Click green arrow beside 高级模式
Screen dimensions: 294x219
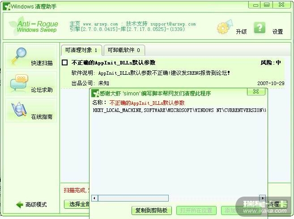[x=20, y=205]
